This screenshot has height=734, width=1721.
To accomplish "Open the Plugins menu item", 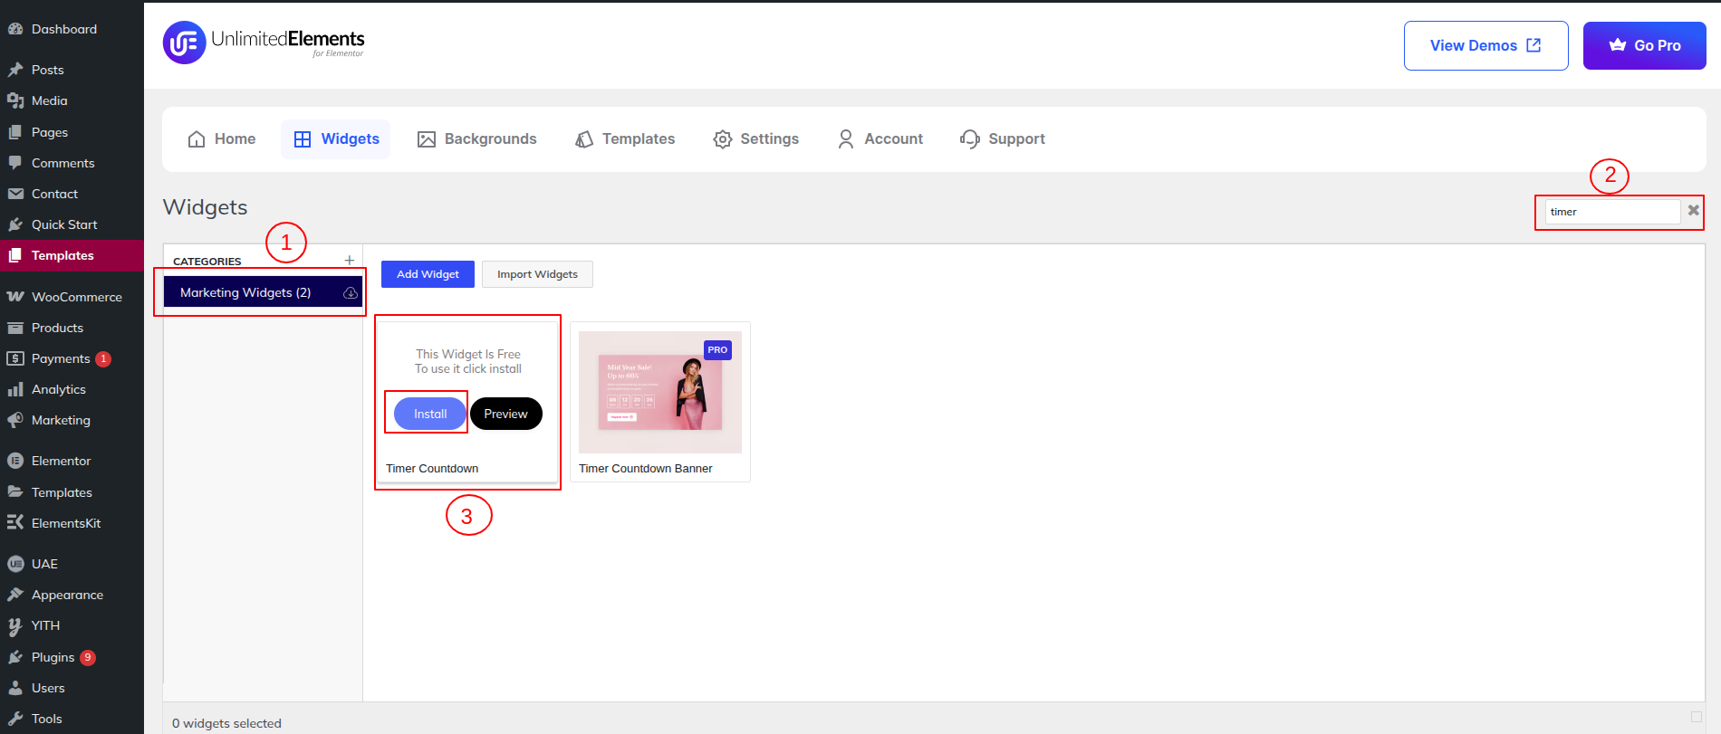I will [53, 657].
